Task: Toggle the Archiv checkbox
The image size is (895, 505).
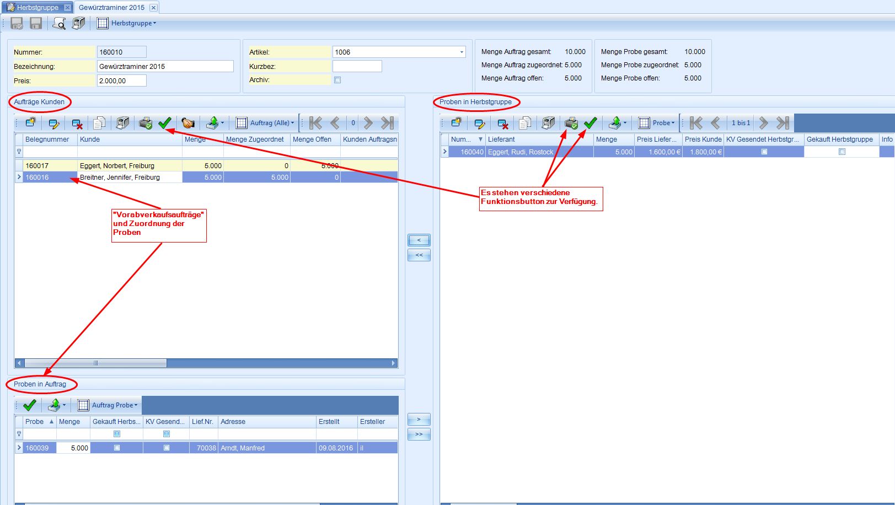Action: pos(337,80)
